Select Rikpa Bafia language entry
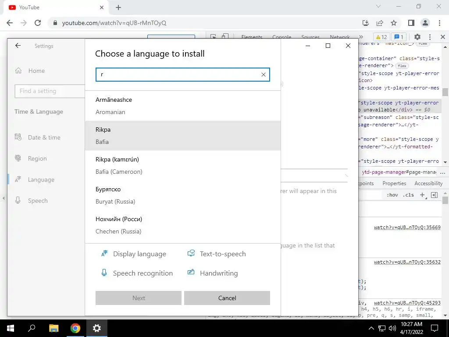 click(x=183, y=136)
